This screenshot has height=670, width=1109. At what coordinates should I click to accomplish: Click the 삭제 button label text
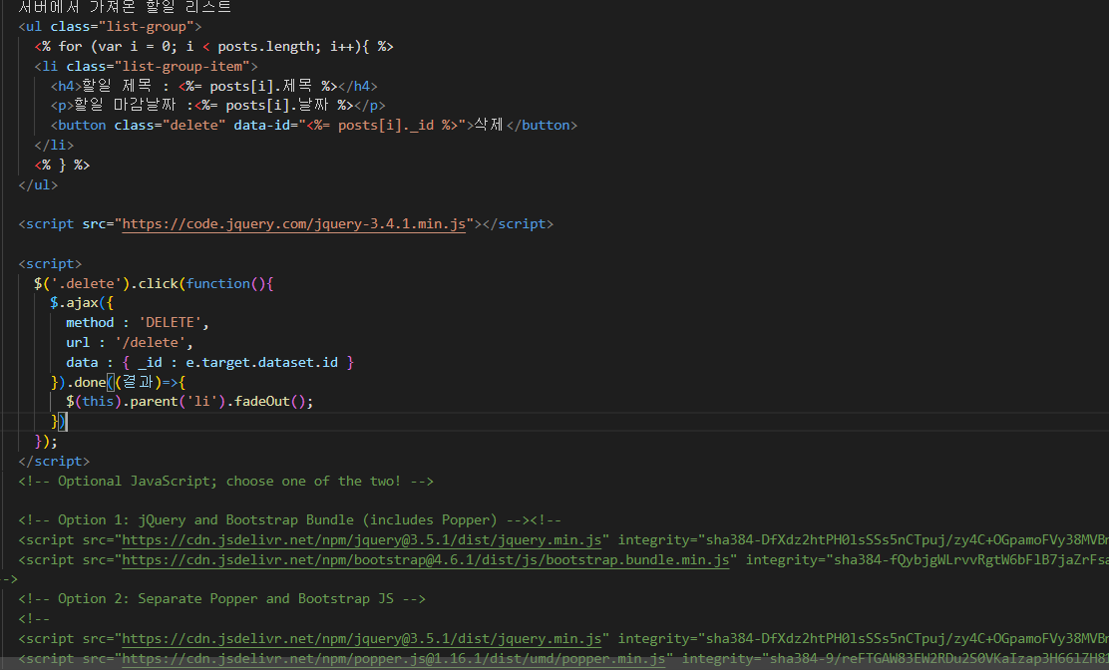(x=489, y=125)
